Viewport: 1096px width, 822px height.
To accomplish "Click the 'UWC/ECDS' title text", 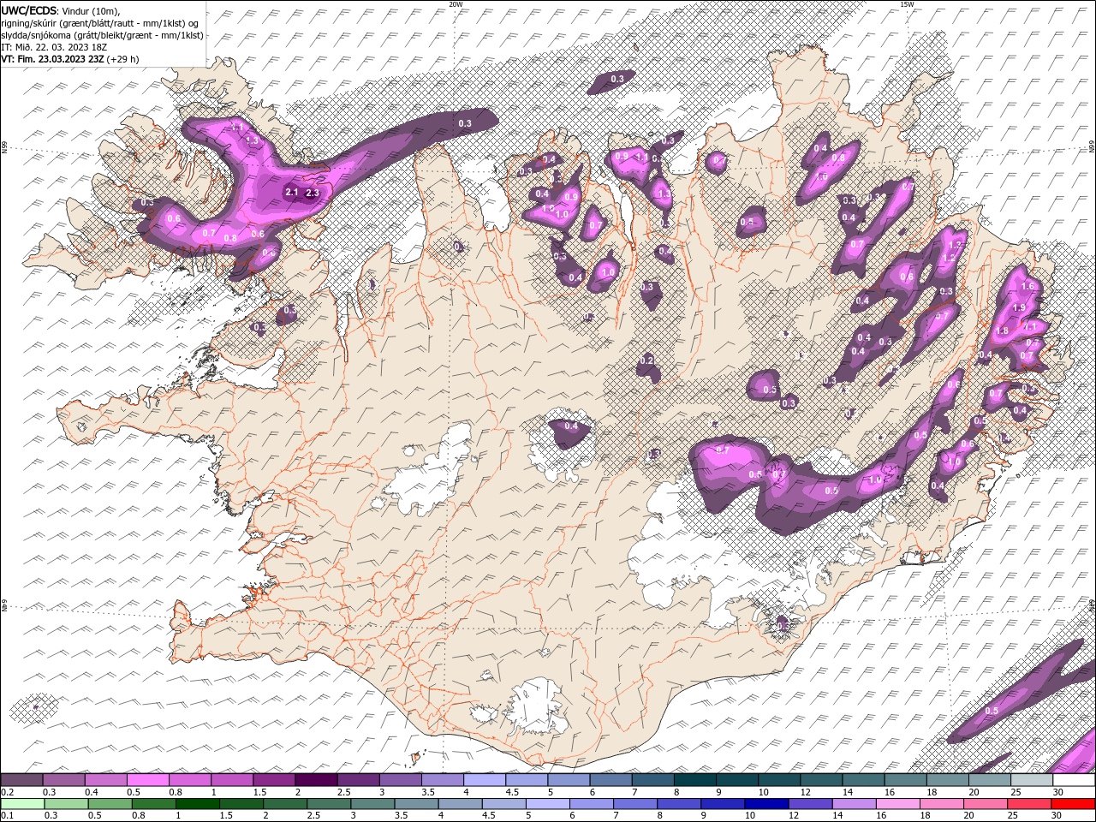I will pyautogui.click(x=29, y=10).
